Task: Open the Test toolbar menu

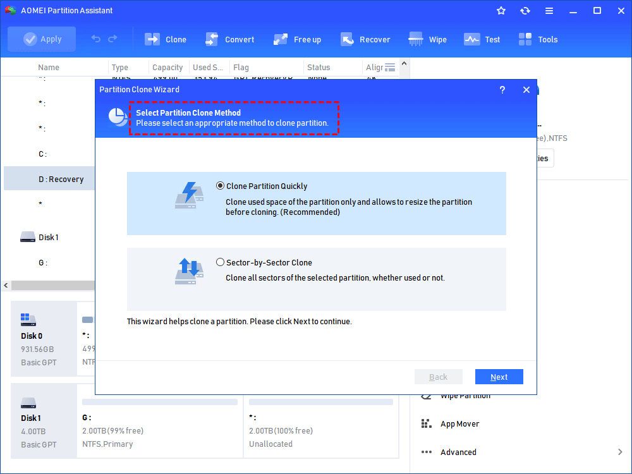Action: 482,39
